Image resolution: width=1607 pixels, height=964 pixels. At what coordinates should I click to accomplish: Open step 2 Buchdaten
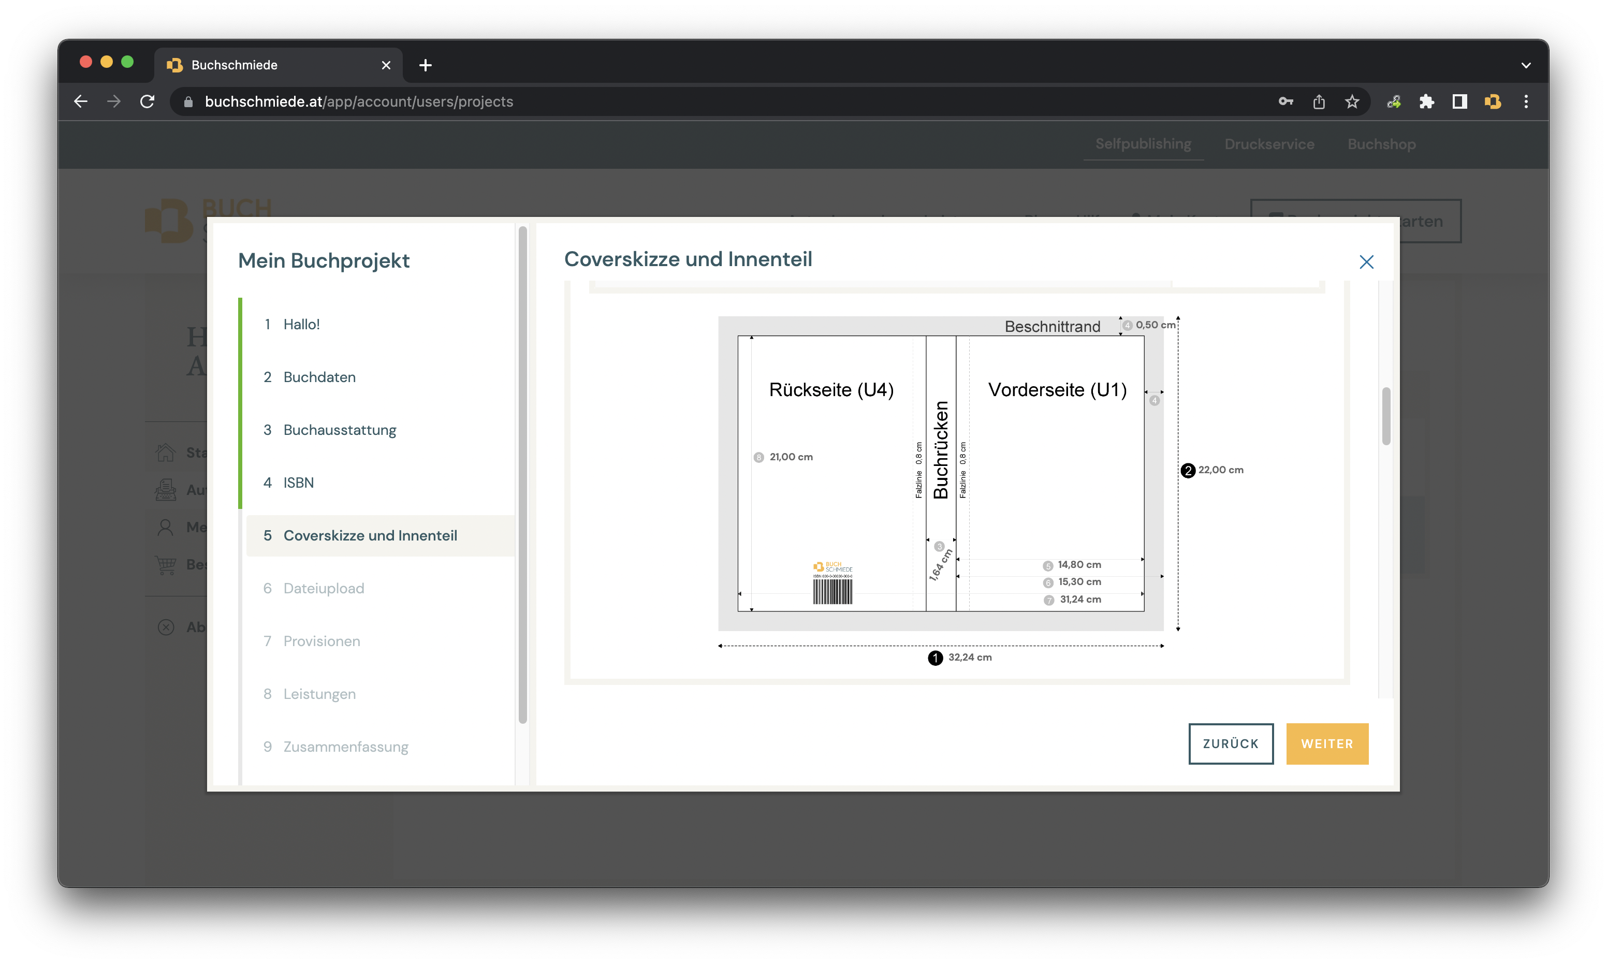319,377
